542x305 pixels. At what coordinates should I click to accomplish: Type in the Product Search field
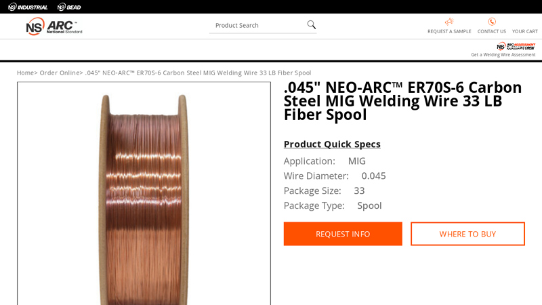pyautogui.click(x=257, y=25)
